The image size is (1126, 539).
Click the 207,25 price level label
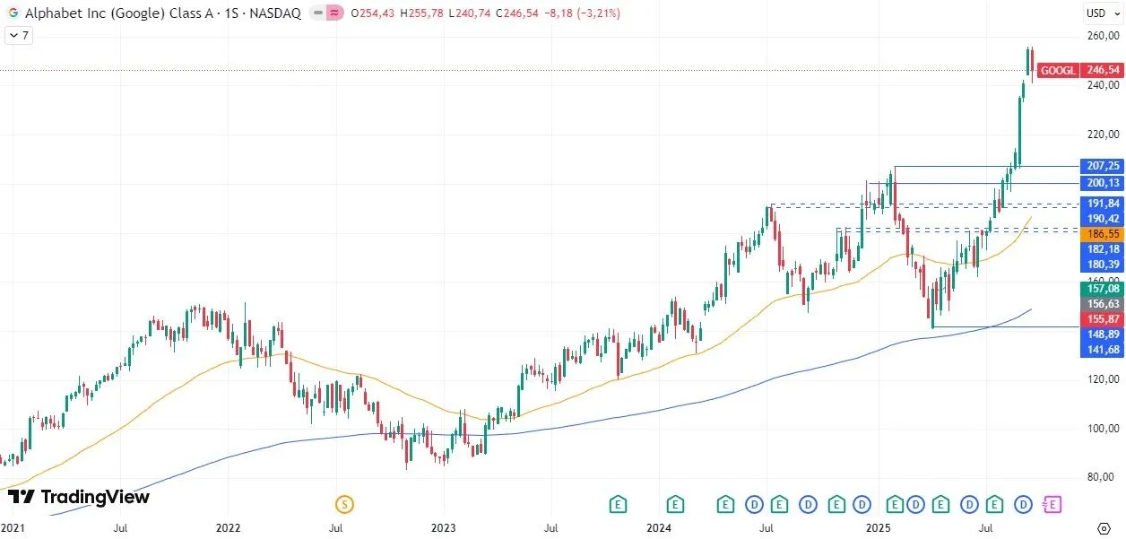pos(1101,166)
